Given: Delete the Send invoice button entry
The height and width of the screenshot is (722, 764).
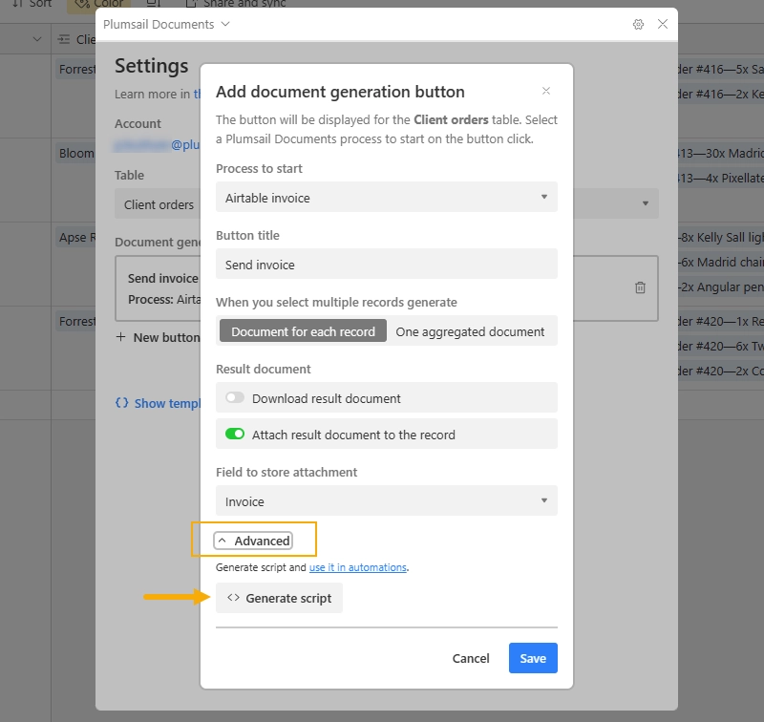Looking at the screenshot, I should pyautogui.click(x=640, y=287).
